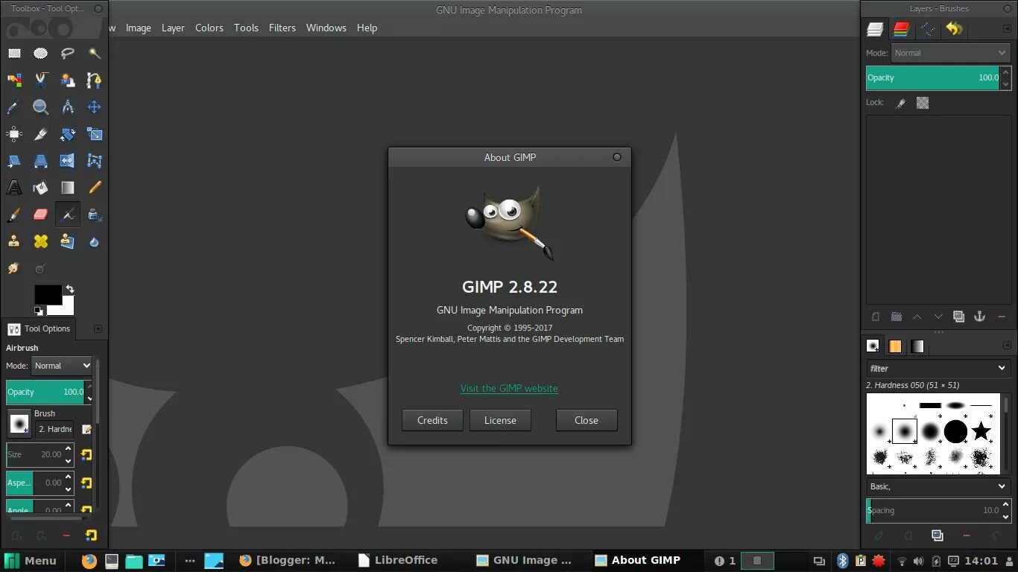The height and width of the screenshot is (572, 1018).
Task: Select the Color Picker eyedropper tool
Action: (14, 107)
